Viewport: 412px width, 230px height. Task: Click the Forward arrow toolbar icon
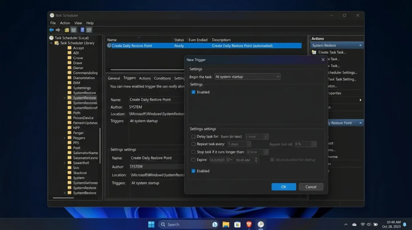58,30
